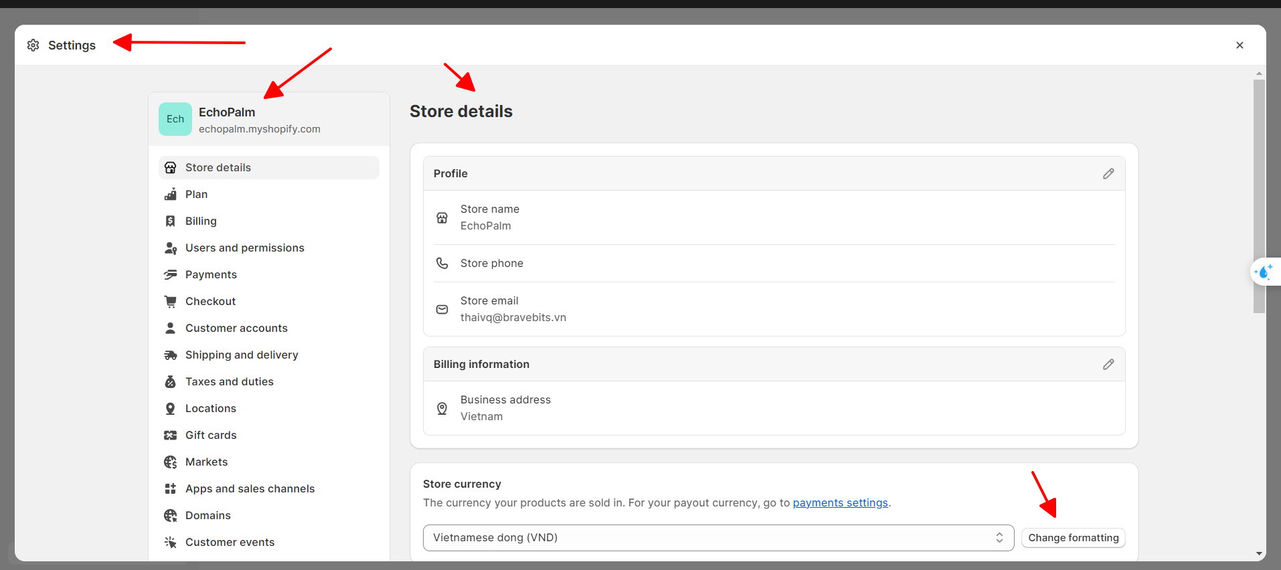This screenshot has height=570, width=1281.
Task: Click the Profile edit pencil icon
Action: (x=1108, y=174)
